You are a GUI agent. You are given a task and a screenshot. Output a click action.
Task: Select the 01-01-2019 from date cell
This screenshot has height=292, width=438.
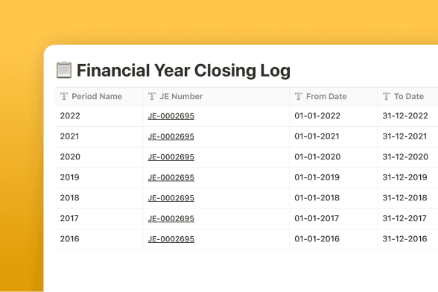(x=333, y=177)
